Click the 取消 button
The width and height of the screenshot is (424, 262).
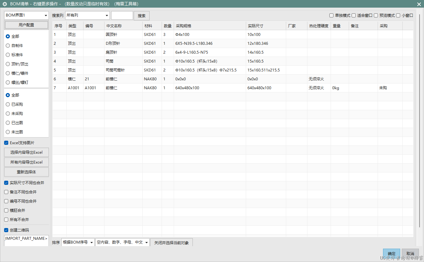(x=410, y=253)
